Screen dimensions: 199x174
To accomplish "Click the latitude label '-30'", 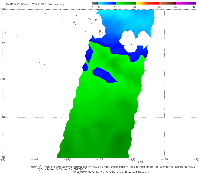I will (2, 79).
